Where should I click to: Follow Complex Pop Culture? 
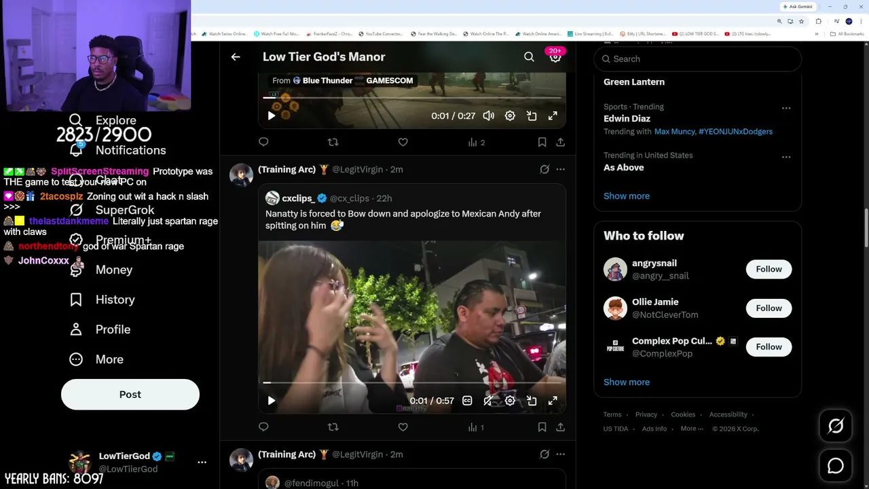769,347
